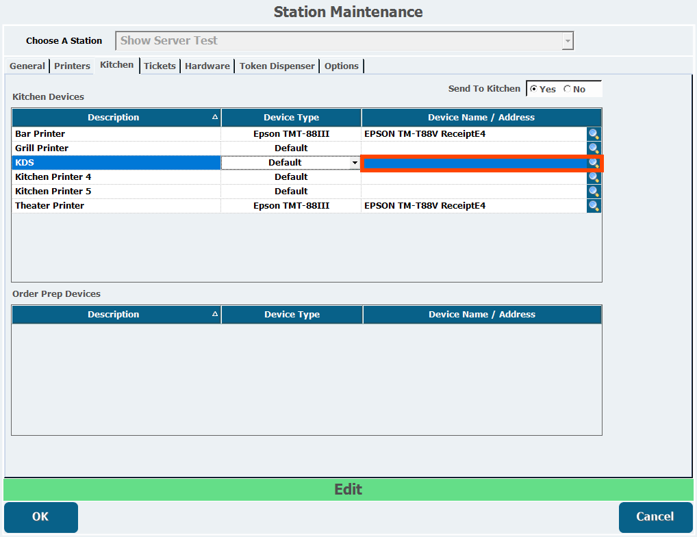Image resolution: width=697 pixels, height=537 pixels.
Task: Sort Kitchen Devices by Description column
Action: (114, 118)
